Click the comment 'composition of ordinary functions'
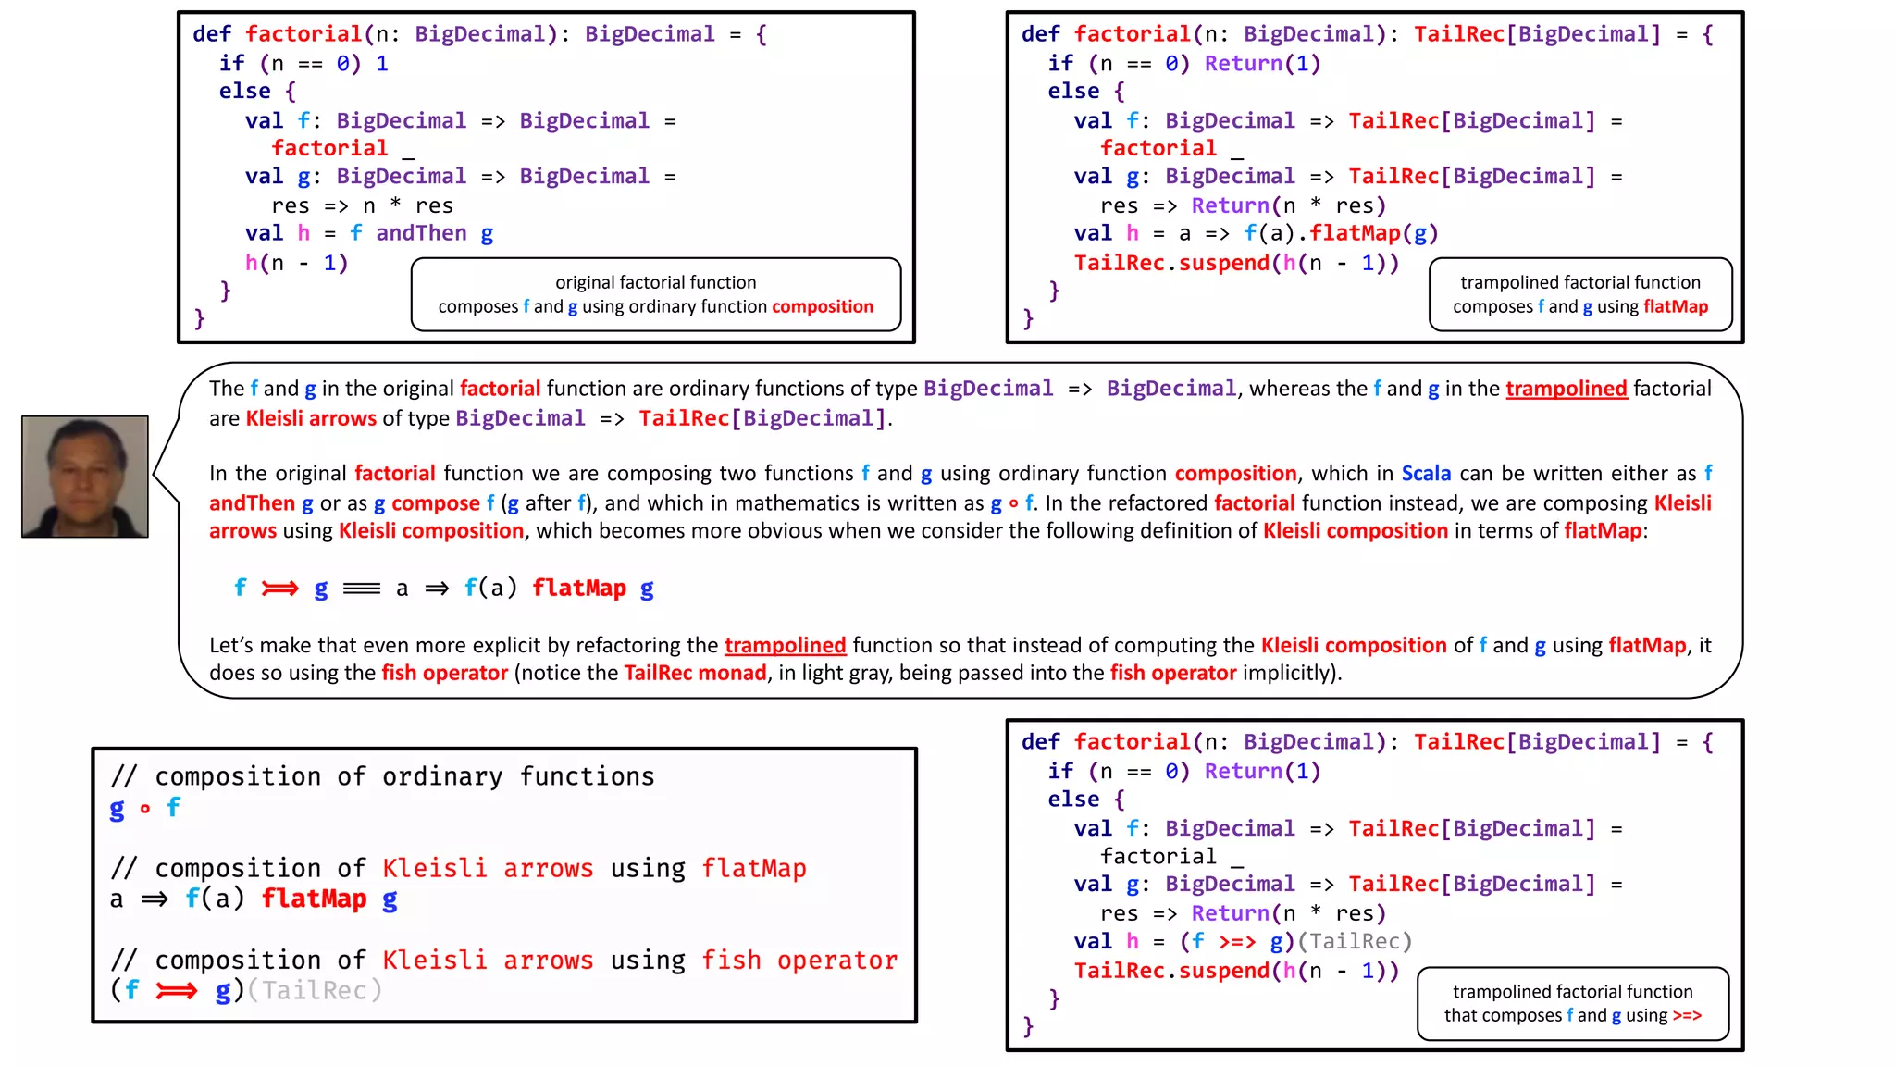Screen dimensions: 1895x1066 (x=382, y=776)
